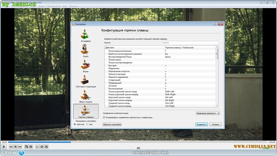Click the video seek progress bar

pos(138,142)
